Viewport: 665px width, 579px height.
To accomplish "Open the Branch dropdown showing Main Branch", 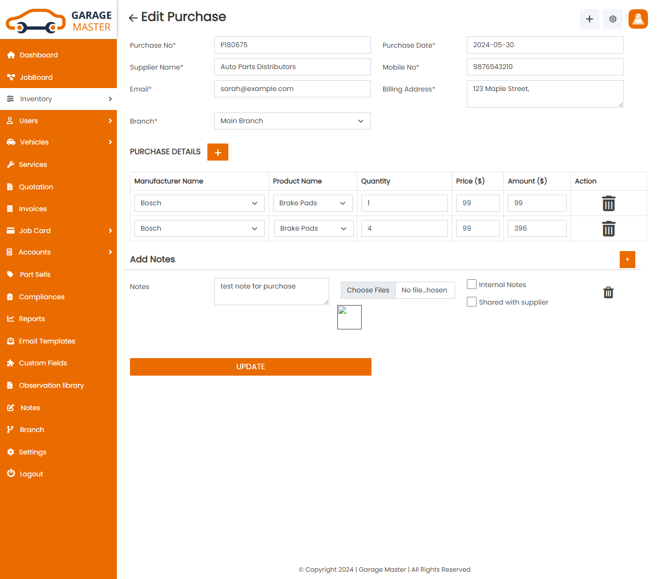I will (292, 121).
